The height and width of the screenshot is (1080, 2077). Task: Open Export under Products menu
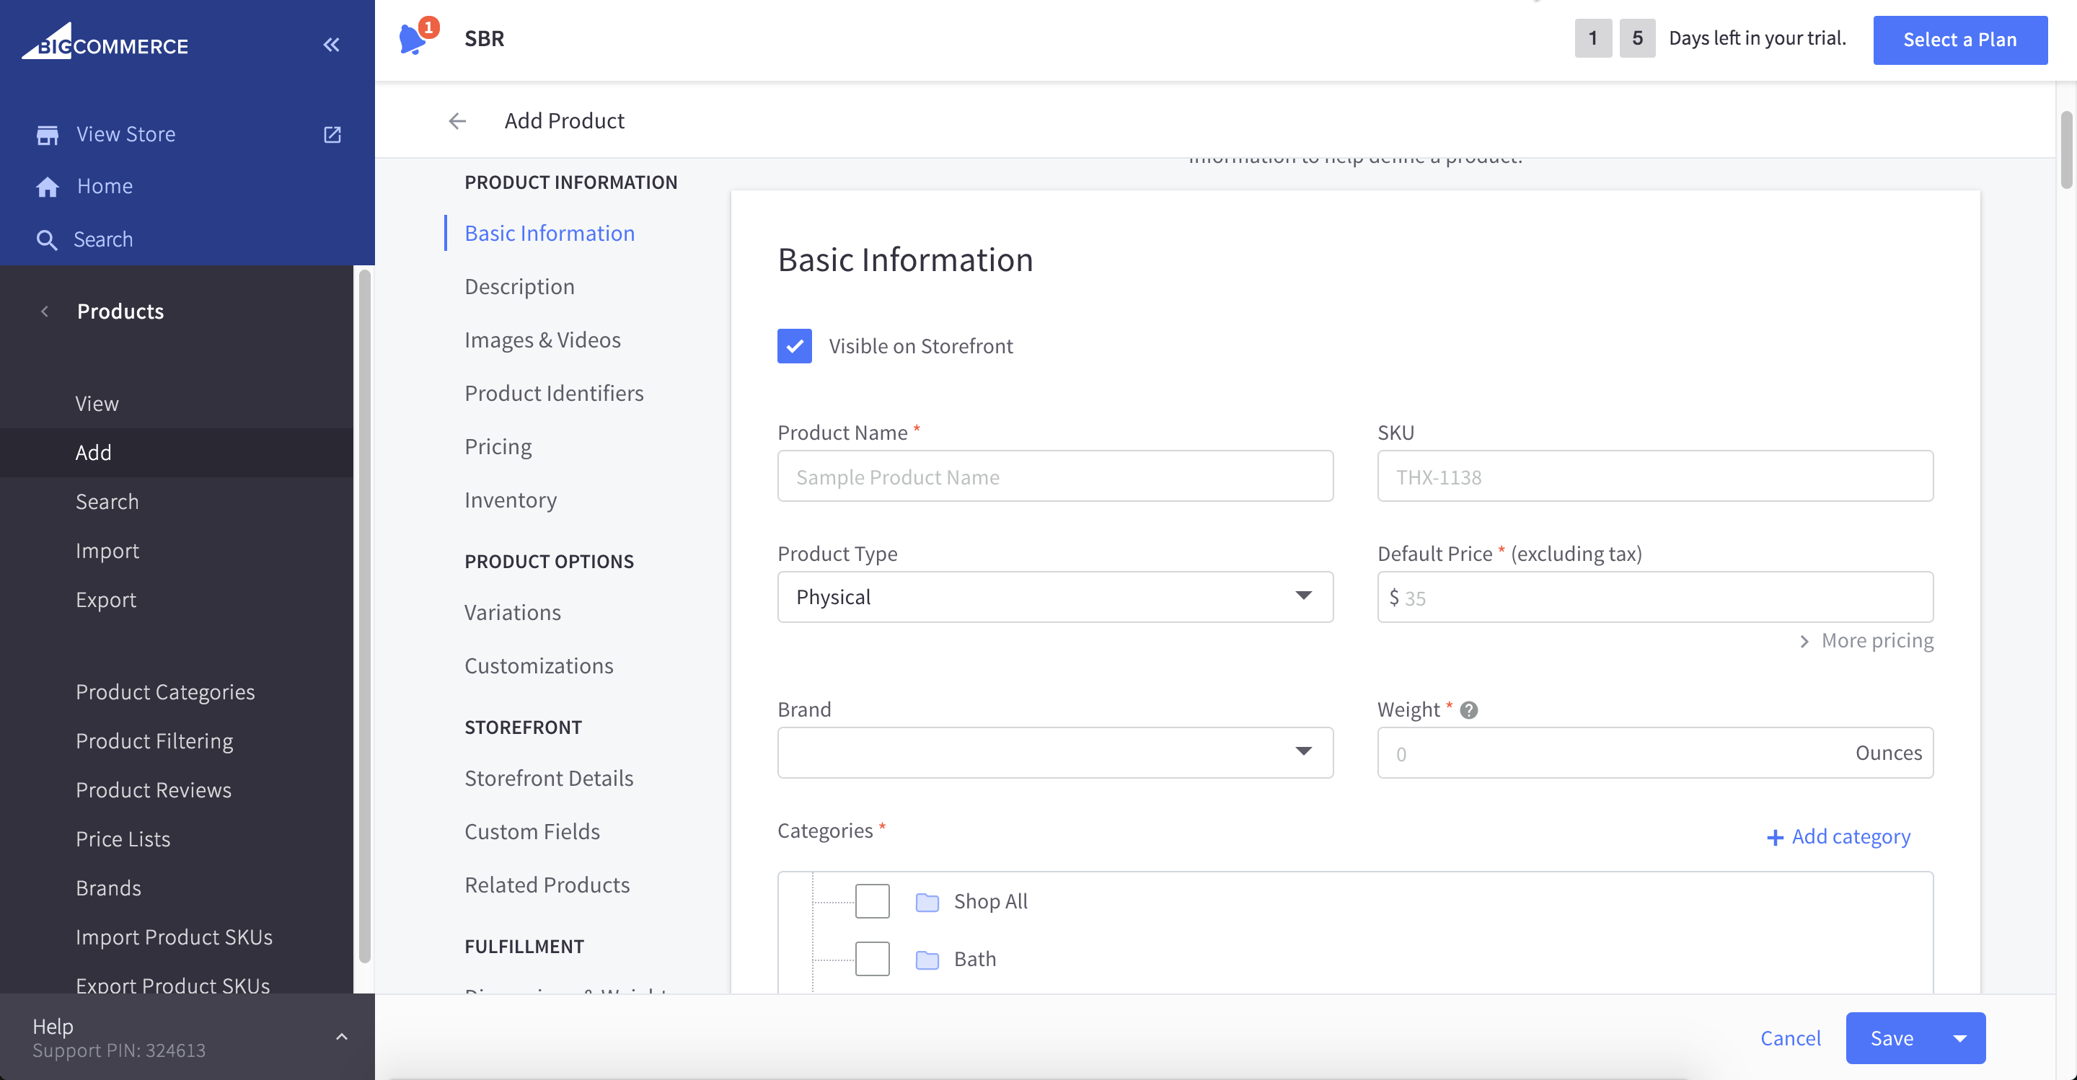click(x=177, y=600)
